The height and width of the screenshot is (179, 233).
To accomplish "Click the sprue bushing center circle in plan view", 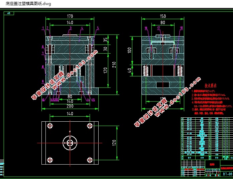I will (x=70, y=143).
